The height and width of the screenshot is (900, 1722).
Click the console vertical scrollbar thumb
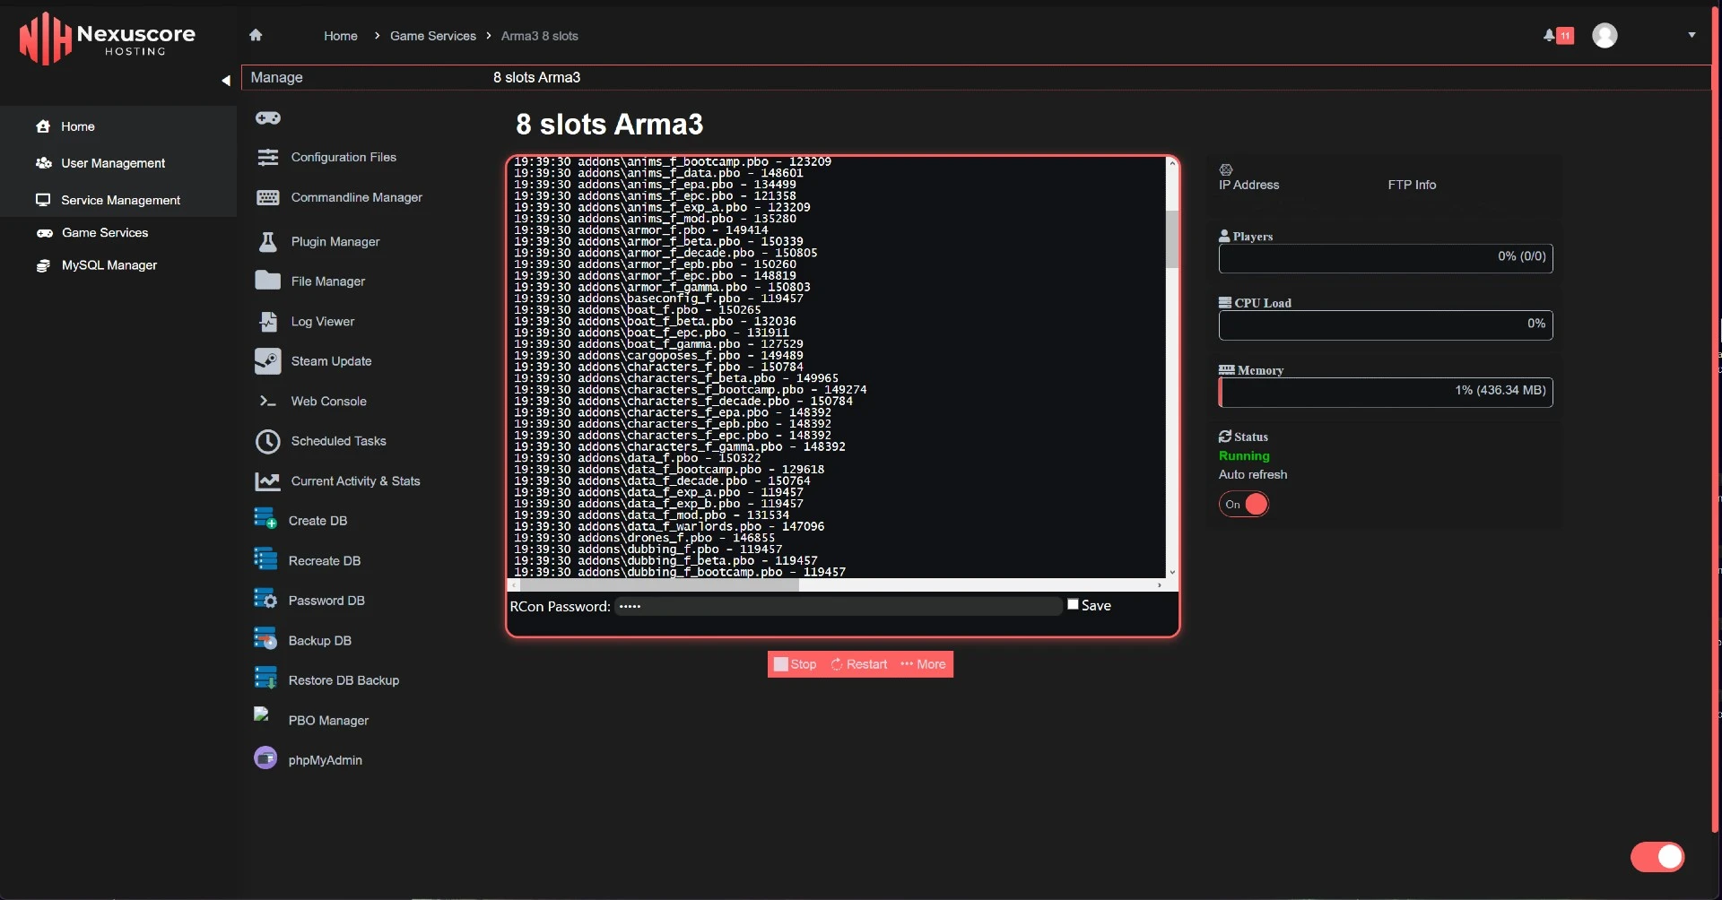[1171, 238]
